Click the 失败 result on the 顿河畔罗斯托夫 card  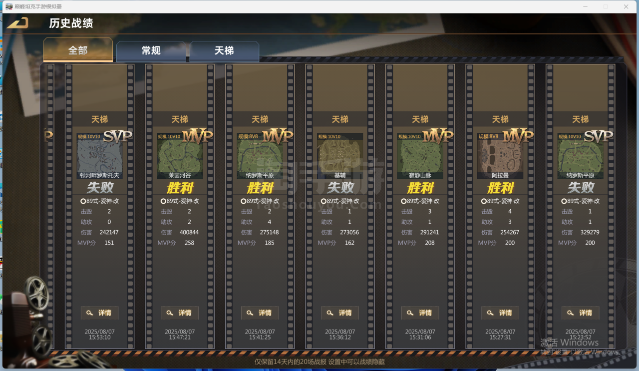100,188
